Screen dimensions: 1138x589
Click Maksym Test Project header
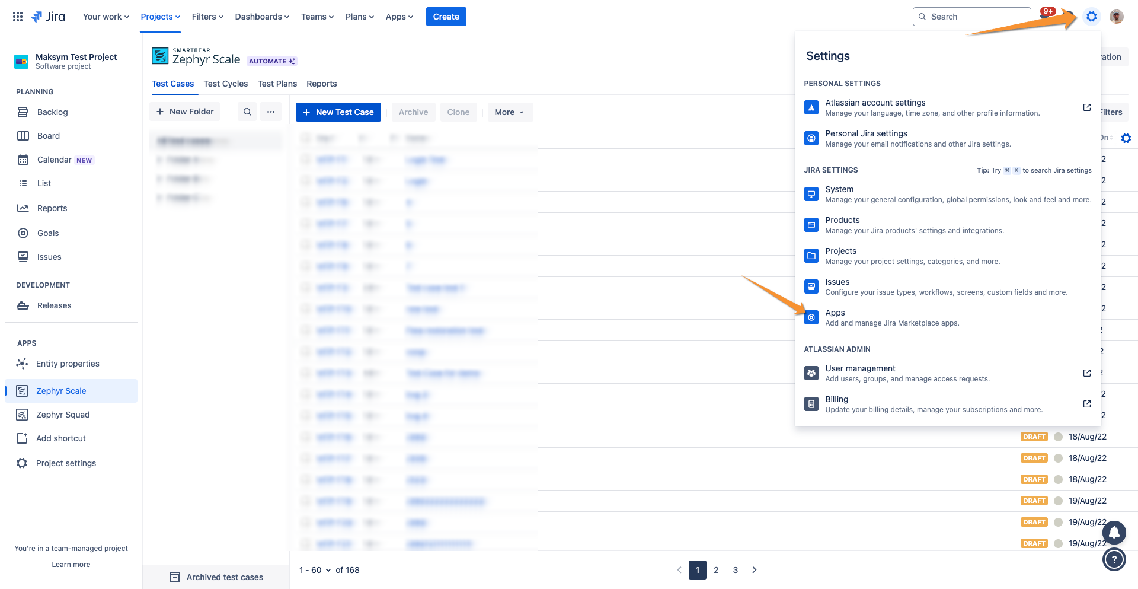point(66,61)
